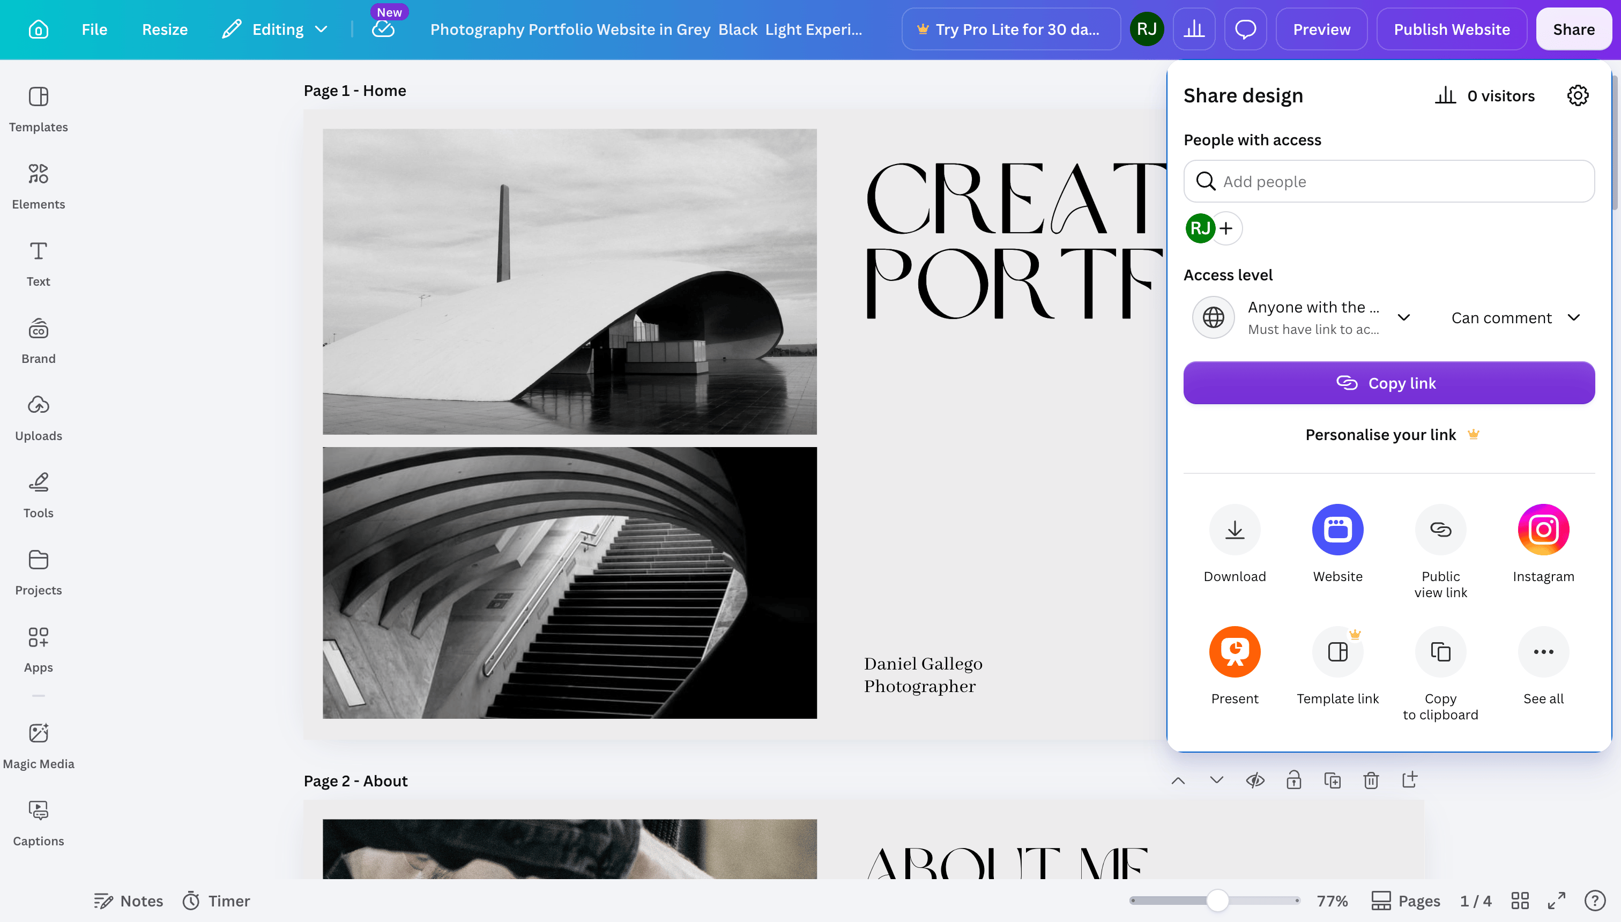Viewport: 1621px width, 922px height.
Task: Open the Templates panel
Action: pos(39,109)
